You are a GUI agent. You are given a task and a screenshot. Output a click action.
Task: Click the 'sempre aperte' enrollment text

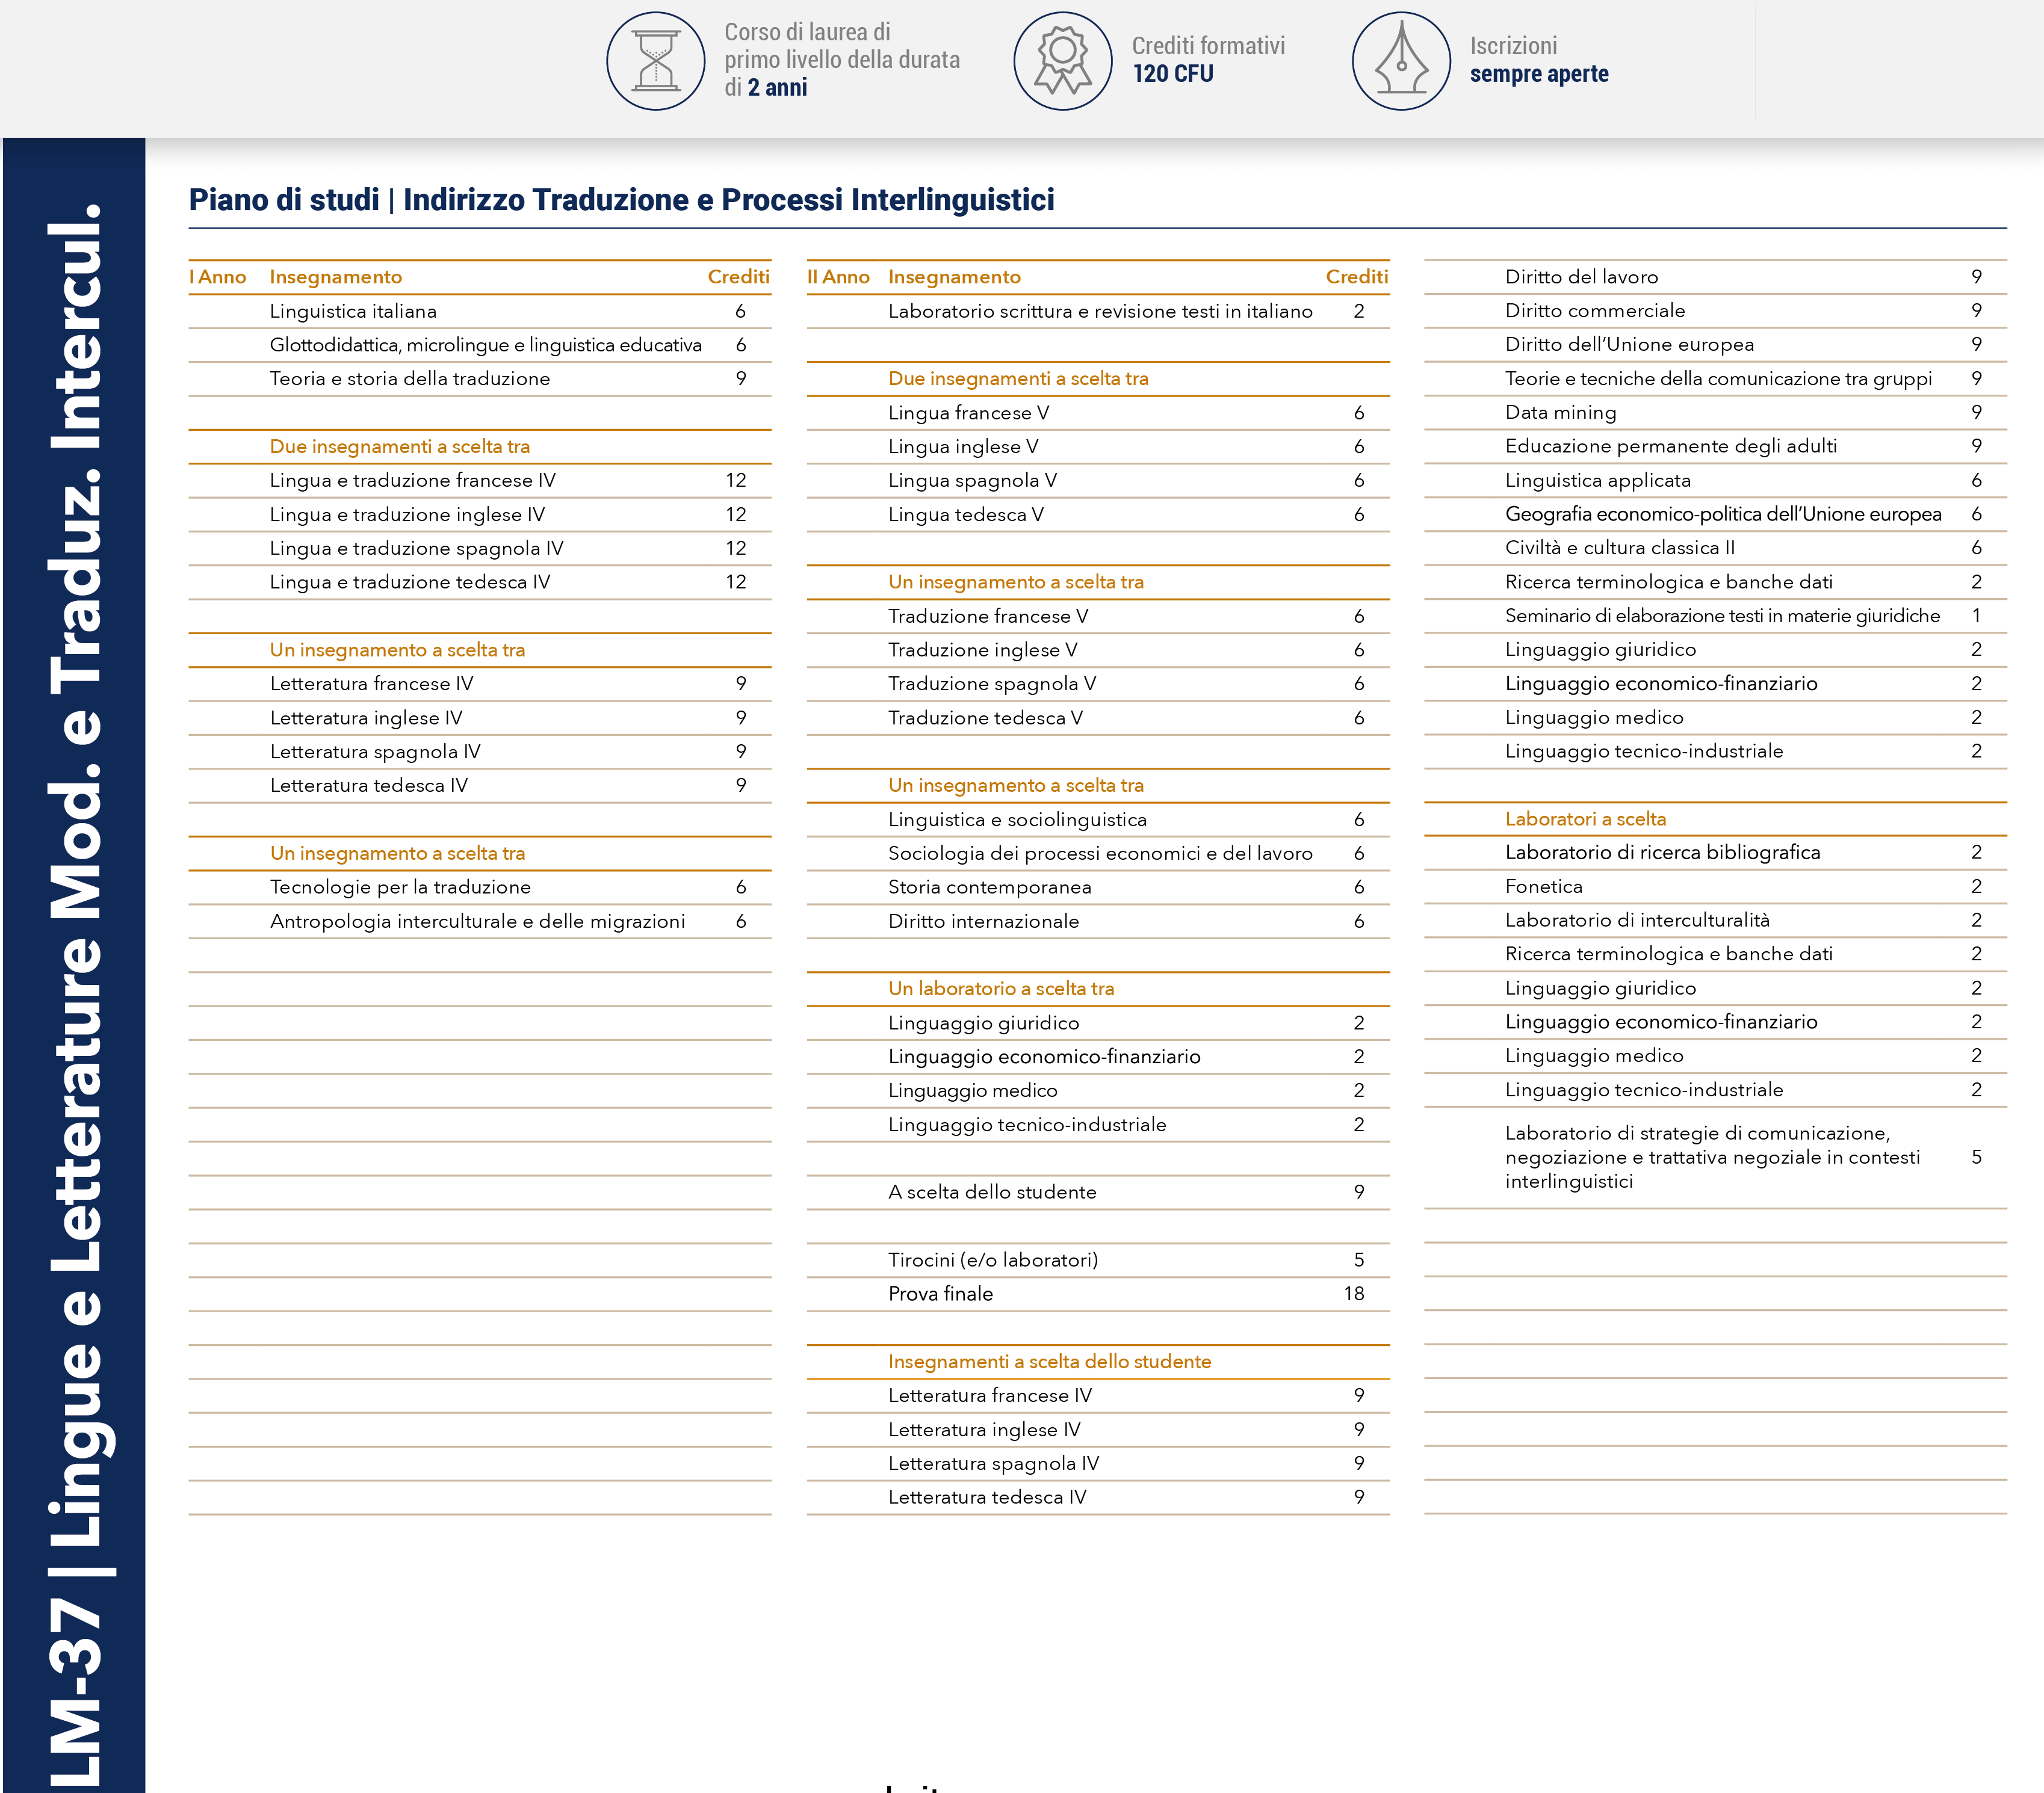coord(1539,74)
